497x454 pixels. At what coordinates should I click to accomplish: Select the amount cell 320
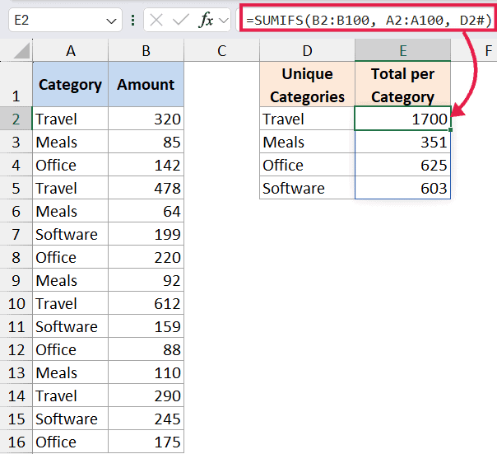click(x=146, y=119)
